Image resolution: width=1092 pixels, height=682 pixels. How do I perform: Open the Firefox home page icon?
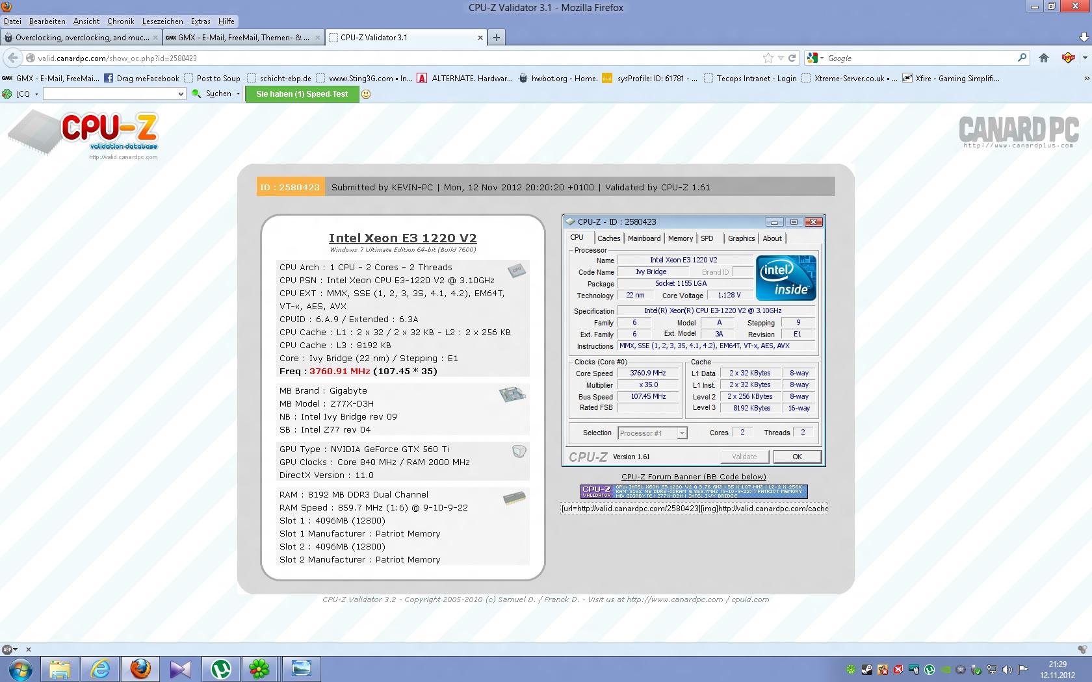coord(1044,58)
